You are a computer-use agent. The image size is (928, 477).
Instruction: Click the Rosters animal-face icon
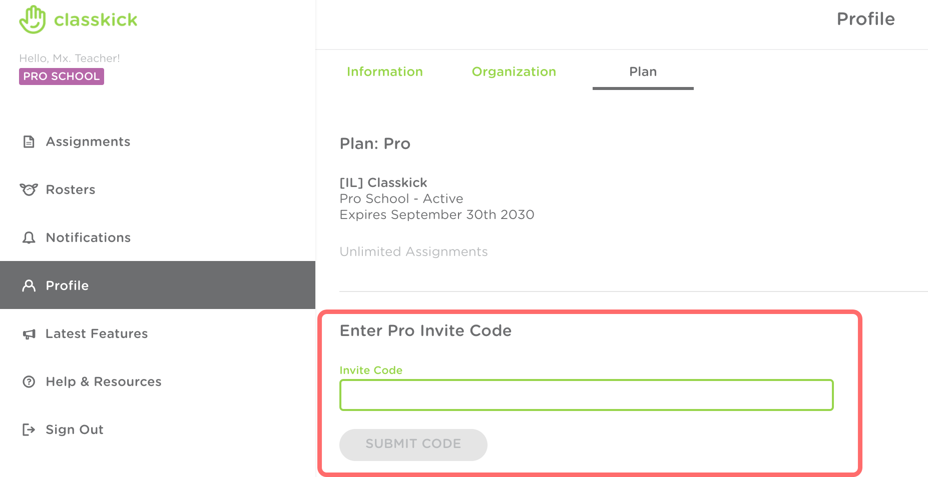click(29, 189)
